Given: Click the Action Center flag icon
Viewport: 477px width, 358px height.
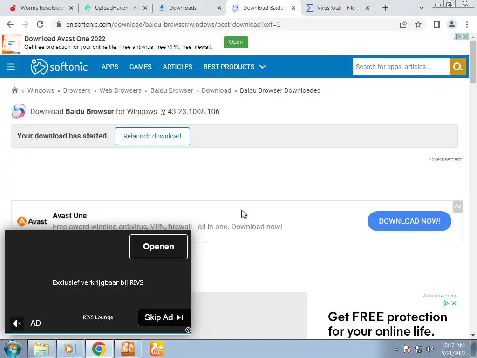Looking at the screenshot, I should (408, 349).
